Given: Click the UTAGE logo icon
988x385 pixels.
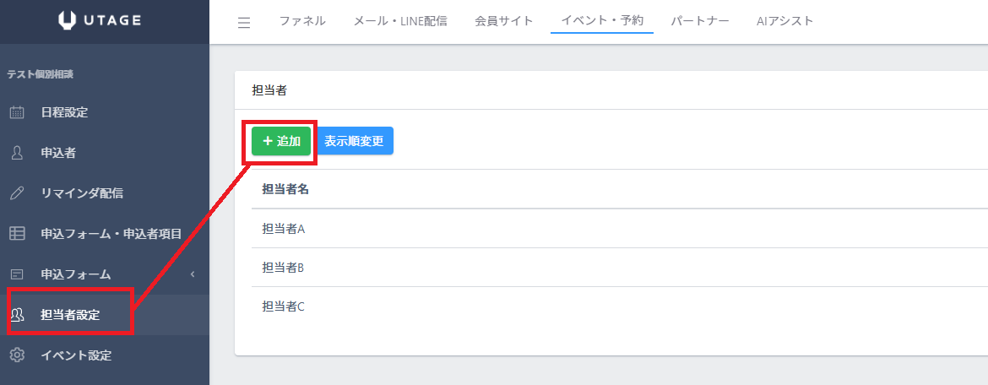Looking at the screenshot, I should (x=68, y=21).
